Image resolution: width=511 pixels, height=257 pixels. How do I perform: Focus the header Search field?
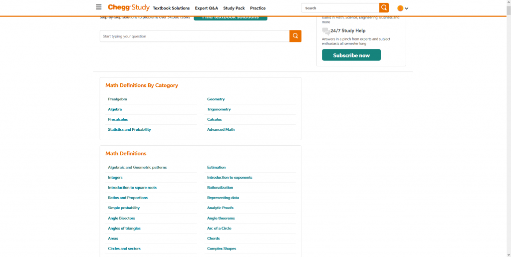point(340,8)
